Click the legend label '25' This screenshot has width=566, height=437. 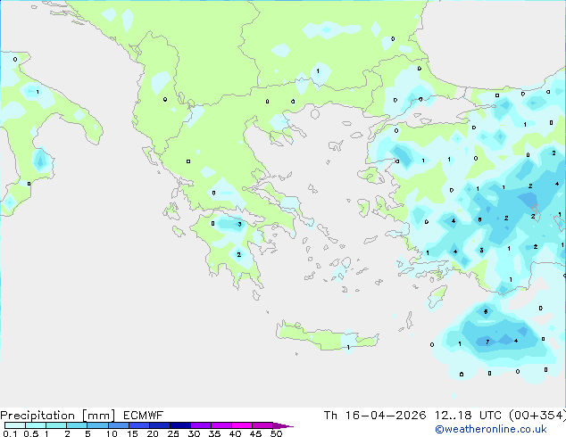click(x=173, y=433)
